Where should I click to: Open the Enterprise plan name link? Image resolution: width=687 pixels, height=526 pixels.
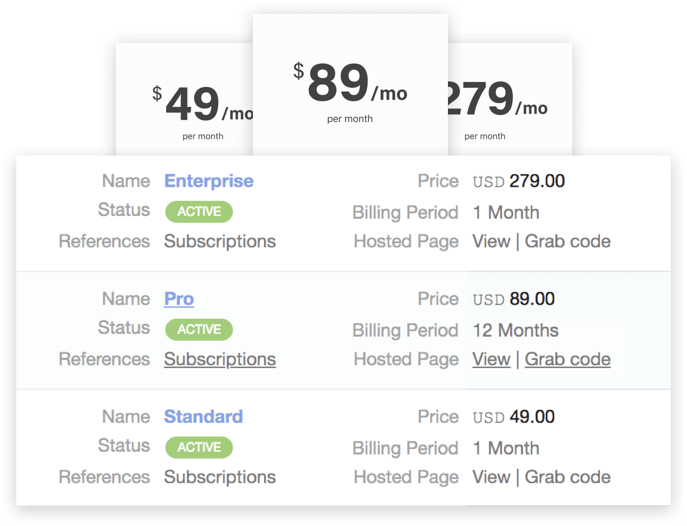click(209, 181)
